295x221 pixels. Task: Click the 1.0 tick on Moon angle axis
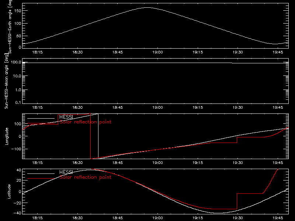click(x=18, y=90)
